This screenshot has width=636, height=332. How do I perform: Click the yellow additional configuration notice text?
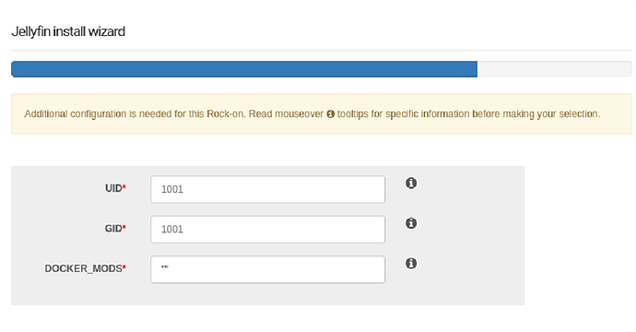click(x=312, y=114)
